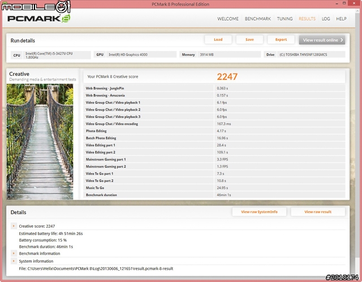This screenshot has width=362, height=282.
Task: Open the WELCOME tab
Action: tap(227, 19)
